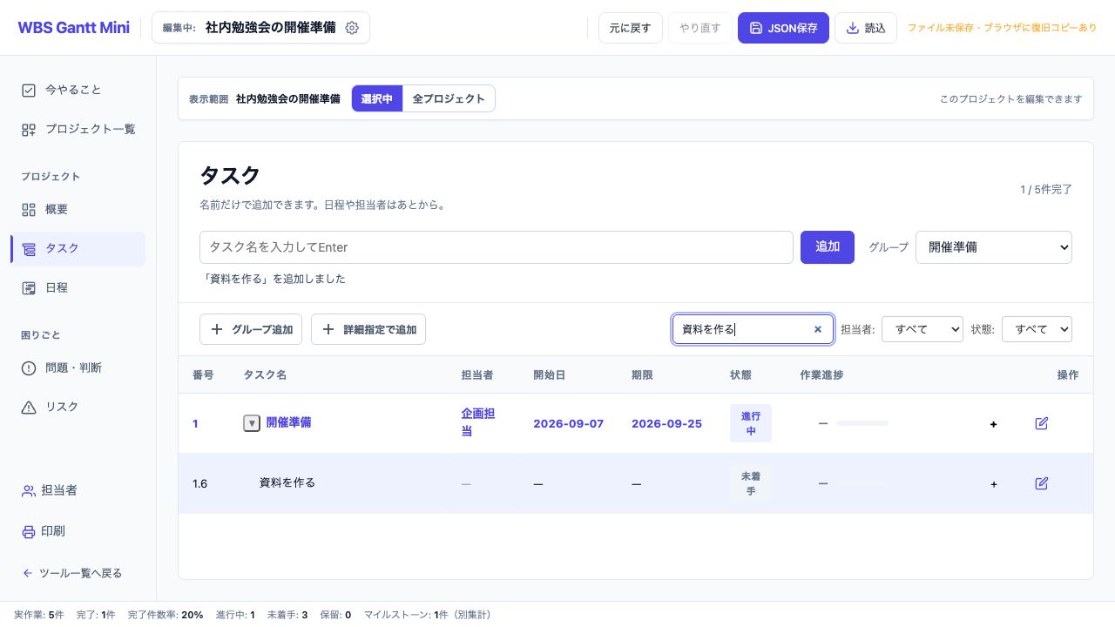The width and height of the screenshot is (1115, 627).
Task: Open the リスク page
Action: point(78,407)
